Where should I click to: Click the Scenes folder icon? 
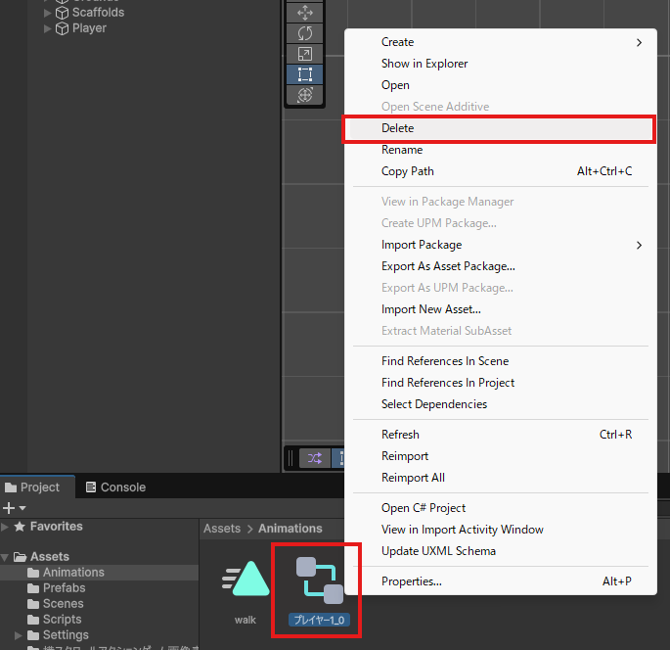coord(33,604)
